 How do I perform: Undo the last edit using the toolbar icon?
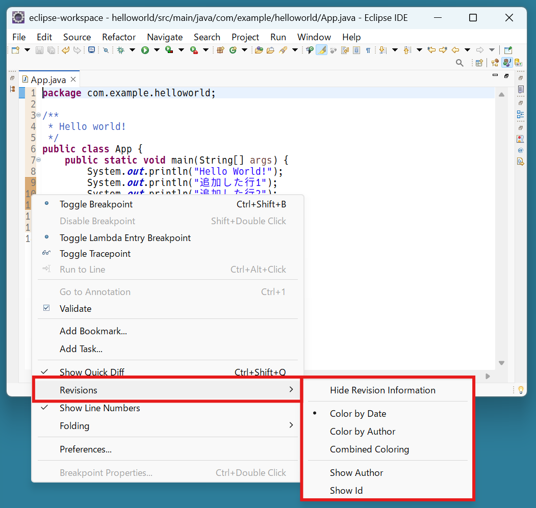(x=65, y=50)
